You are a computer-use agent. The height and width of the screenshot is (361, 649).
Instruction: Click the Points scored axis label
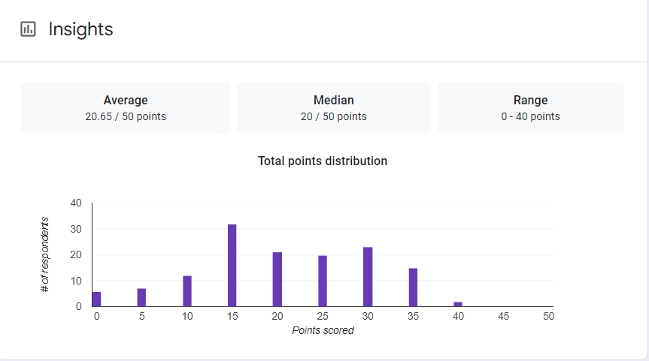point(323,330)
